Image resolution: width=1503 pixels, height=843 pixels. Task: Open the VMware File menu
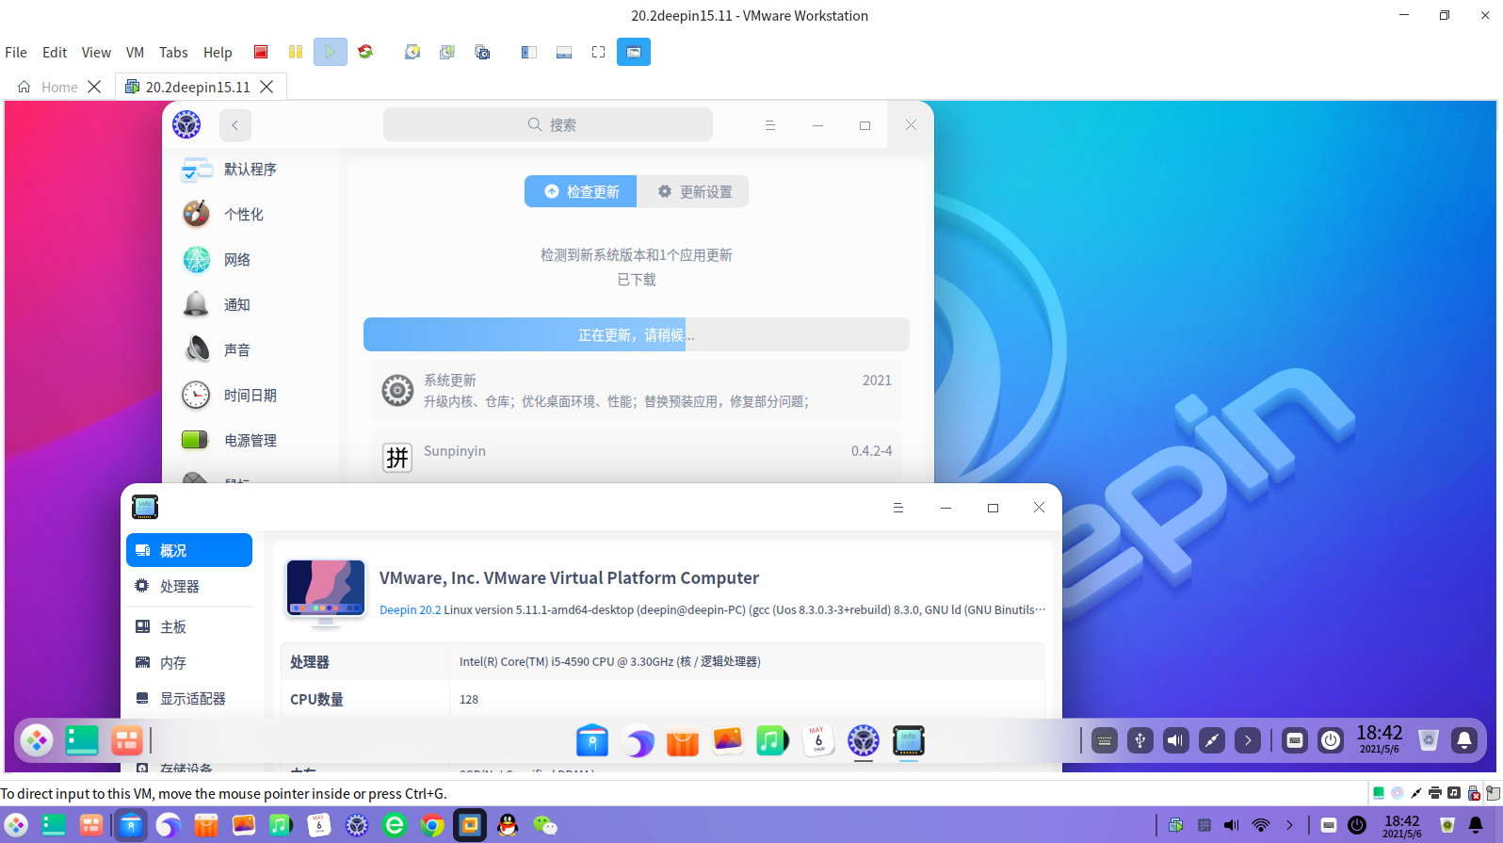coord(16,53)
